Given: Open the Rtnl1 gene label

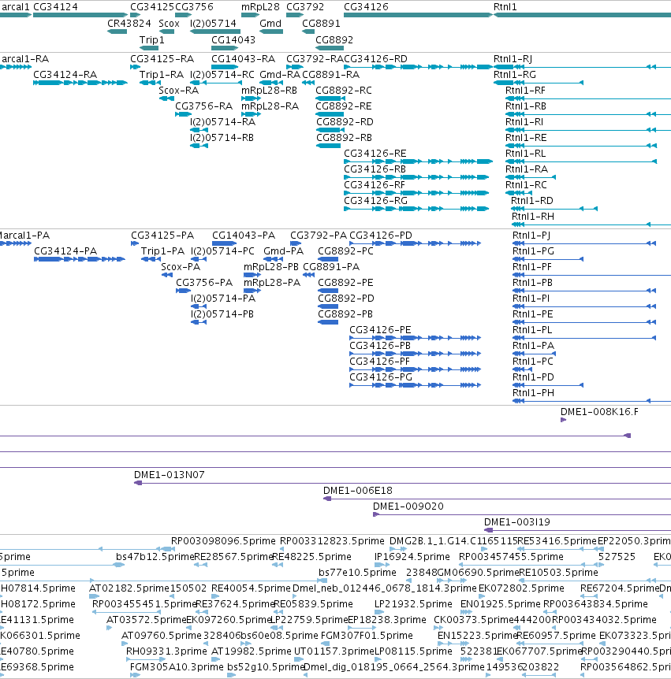Looking at the screenshot, I should pos(505,7).
